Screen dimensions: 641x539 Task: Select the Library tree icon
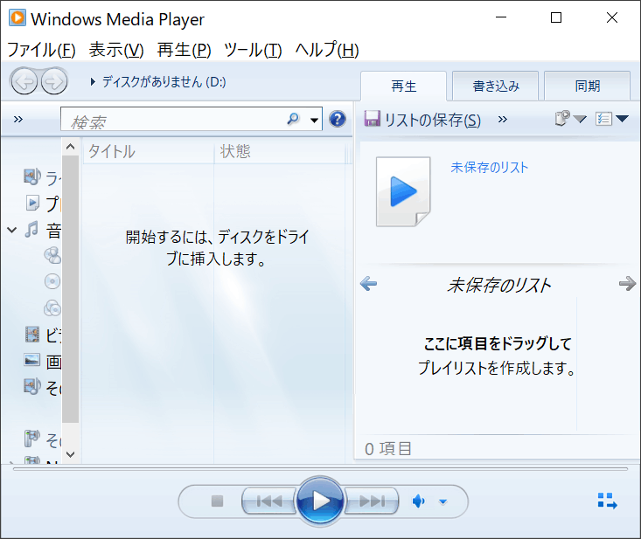pos(31,176)
